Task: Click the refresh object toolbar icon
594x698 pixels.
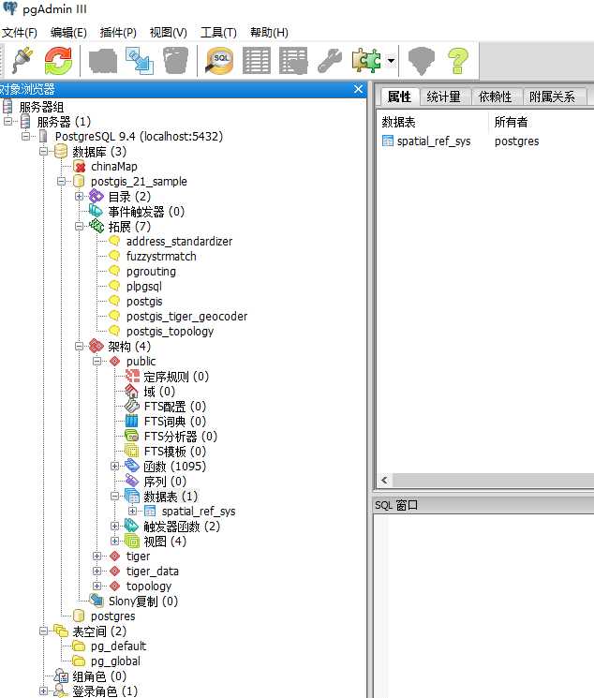Action: click(x=58, y=61)
